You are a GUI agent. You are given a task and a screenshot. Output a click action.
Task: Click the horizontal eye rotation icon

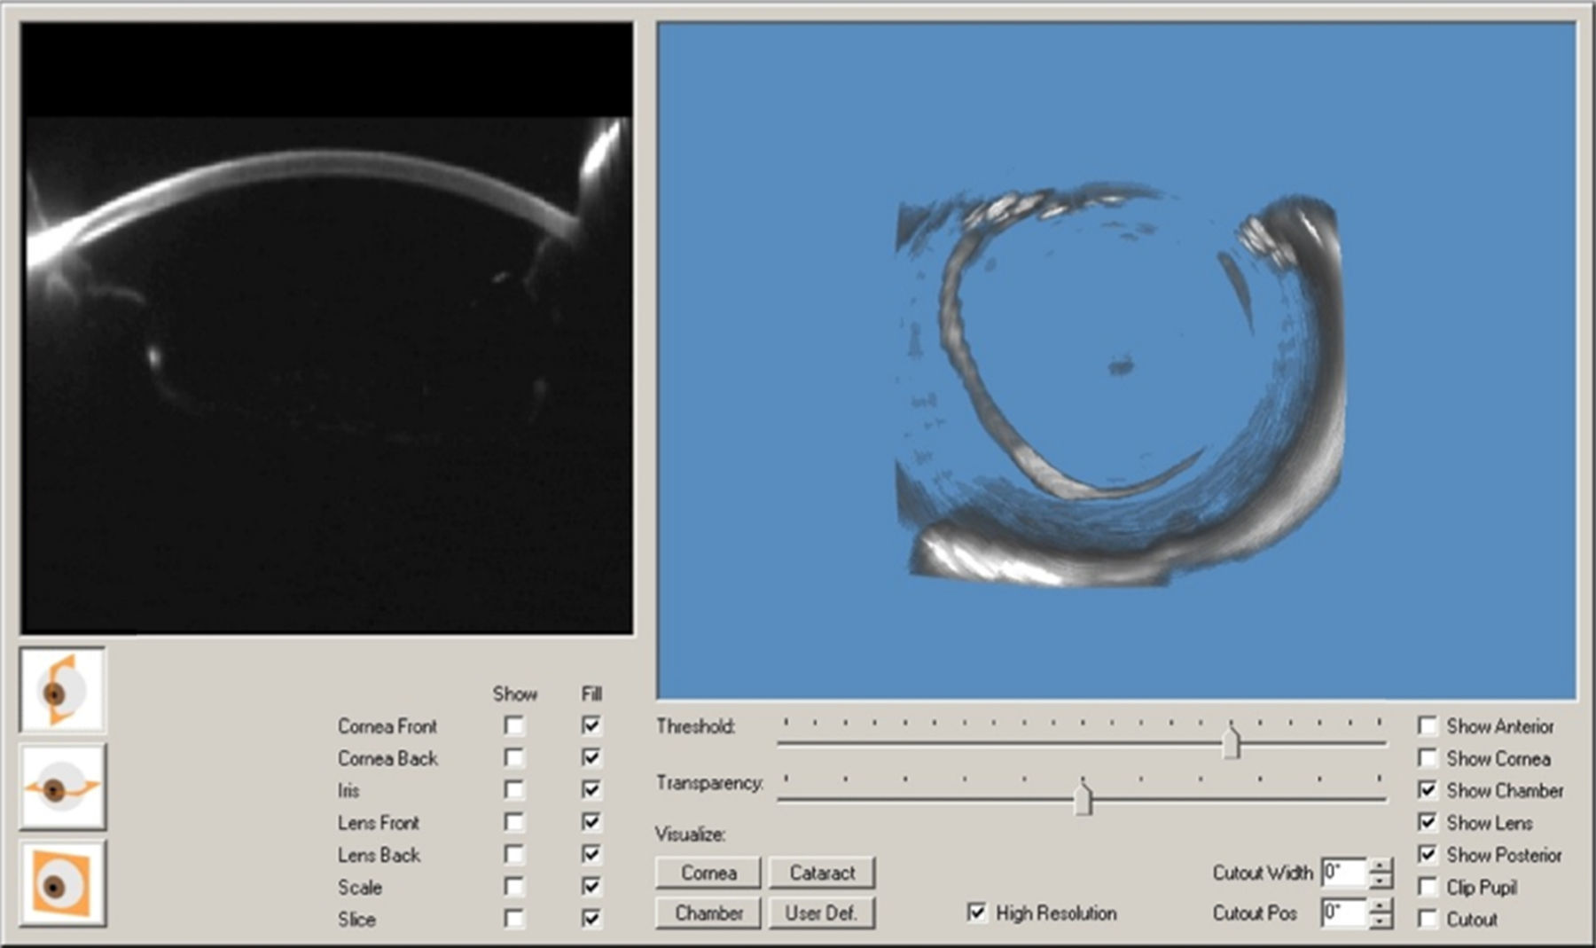(x=62, y=787)
